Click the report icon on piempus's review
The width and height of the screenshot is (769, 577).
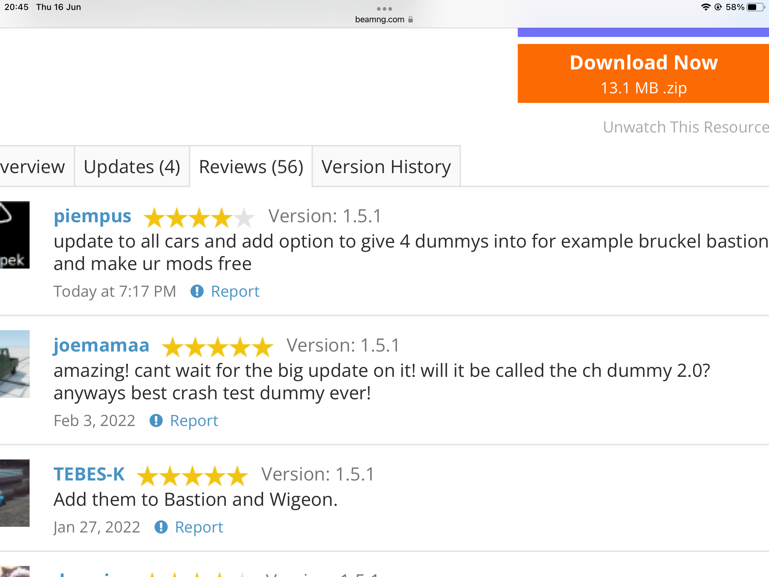coord(197,291)
